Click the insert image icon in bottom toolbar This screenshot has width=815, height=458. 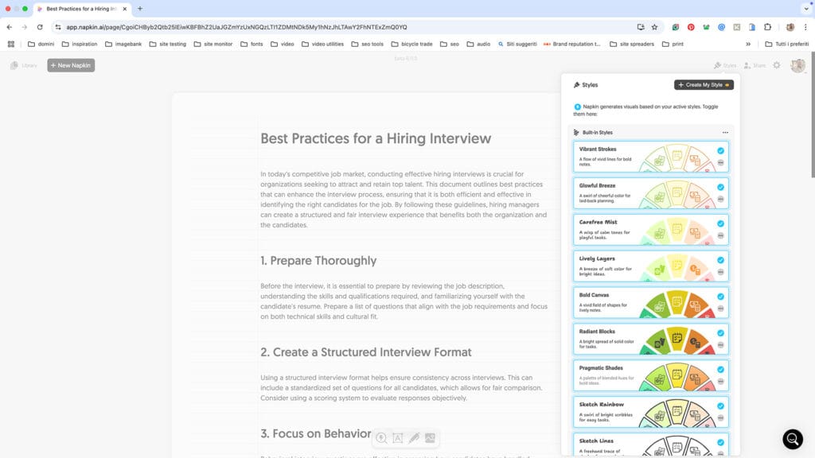tap(430, 438)
